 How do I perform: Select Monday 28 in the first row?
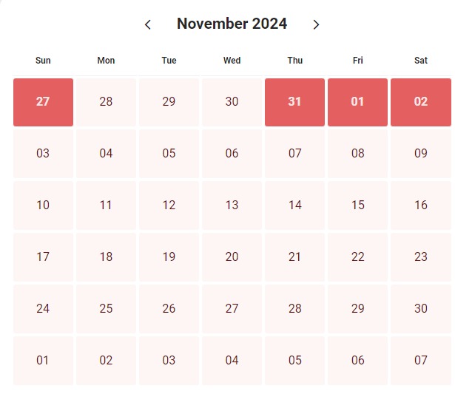(107, 102)
